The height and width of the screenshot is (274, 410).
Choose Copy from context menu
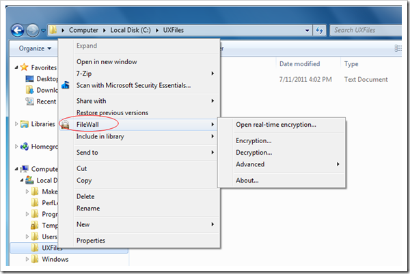click(x=139, y=180)
